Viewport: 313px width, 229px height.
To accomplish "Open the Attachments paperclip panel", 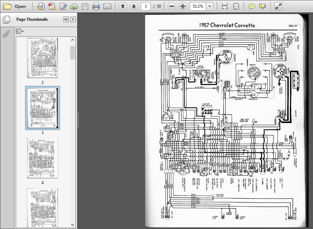I will [6, 34].
